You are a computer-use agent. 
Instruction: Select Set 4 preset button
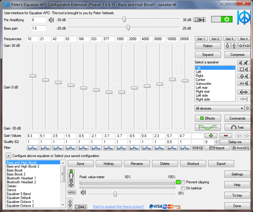pyautogui.click(x=244, y=39)
